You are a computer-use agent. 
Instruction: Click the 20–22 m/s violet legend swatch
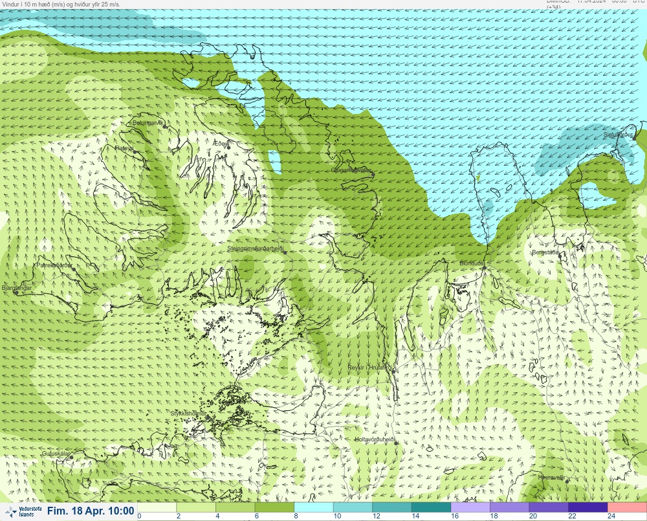click(549, 507)
